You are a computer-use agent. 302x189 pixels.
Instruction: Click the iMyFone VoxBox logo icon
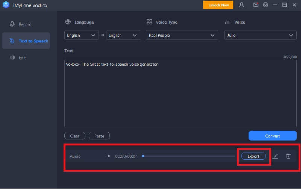[x=6, y=5]
